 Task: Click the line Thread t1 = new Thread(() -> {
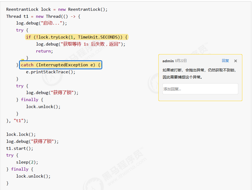(x=43, y=16)
